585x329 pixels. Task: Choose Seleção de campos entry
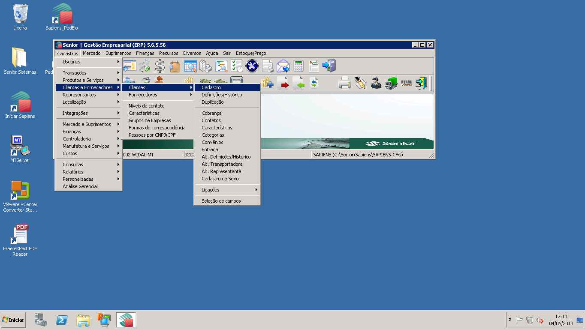(x=227, y=201)
